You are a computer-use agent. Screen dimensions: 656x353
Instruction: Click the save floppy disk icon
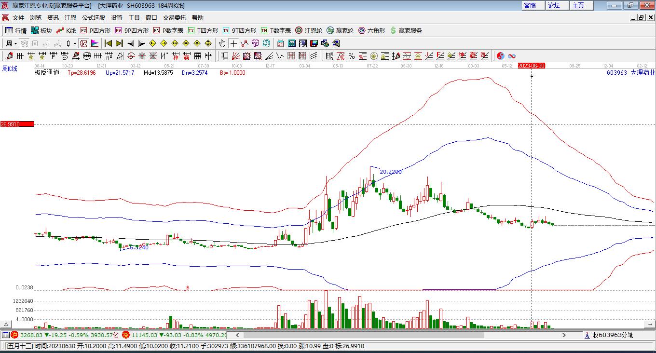coord(314,43)
